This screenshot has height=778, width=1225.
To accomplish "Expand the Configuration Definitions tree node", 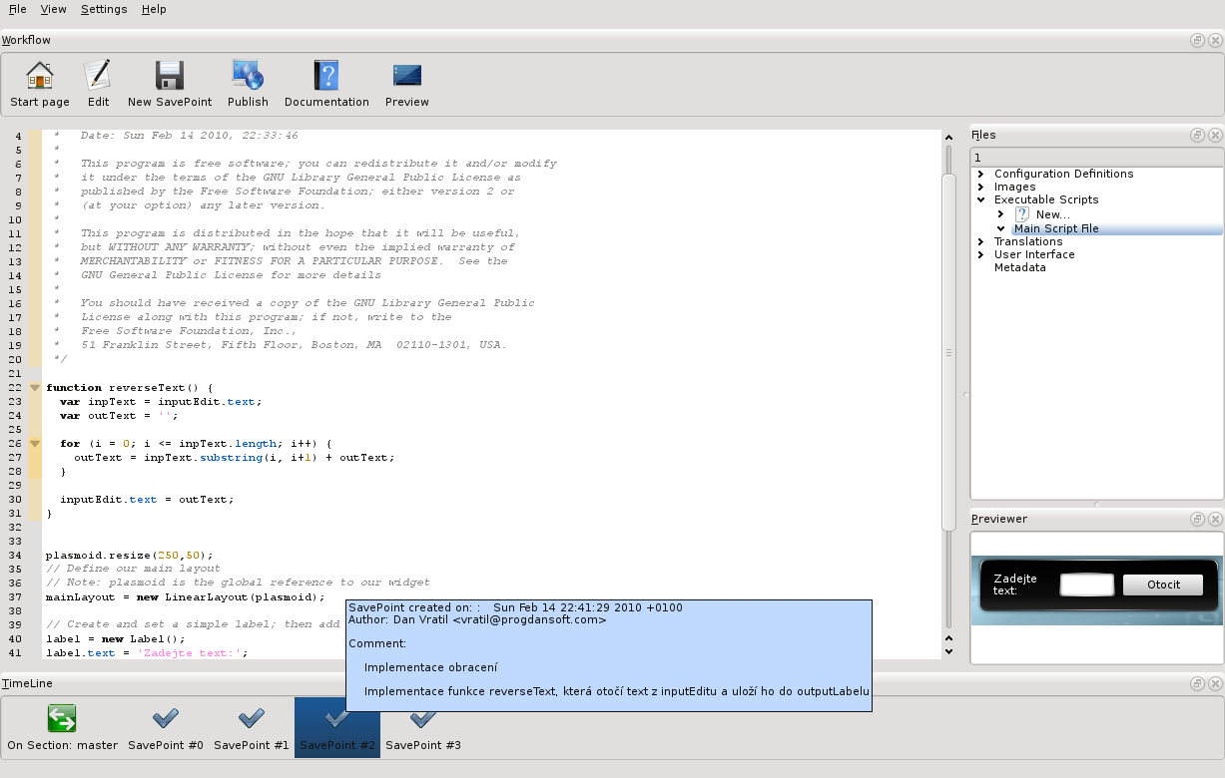I will pyautogui.click(x=981, y=174).
